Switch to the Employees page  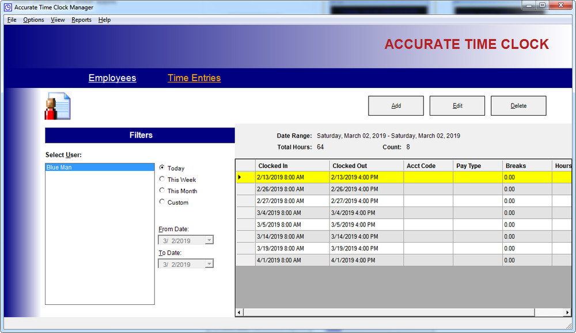coord(112,78)
